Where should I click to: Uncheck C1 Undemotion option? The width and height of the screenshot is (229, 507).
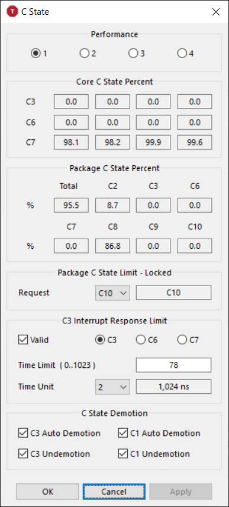[x=123, y=454]
